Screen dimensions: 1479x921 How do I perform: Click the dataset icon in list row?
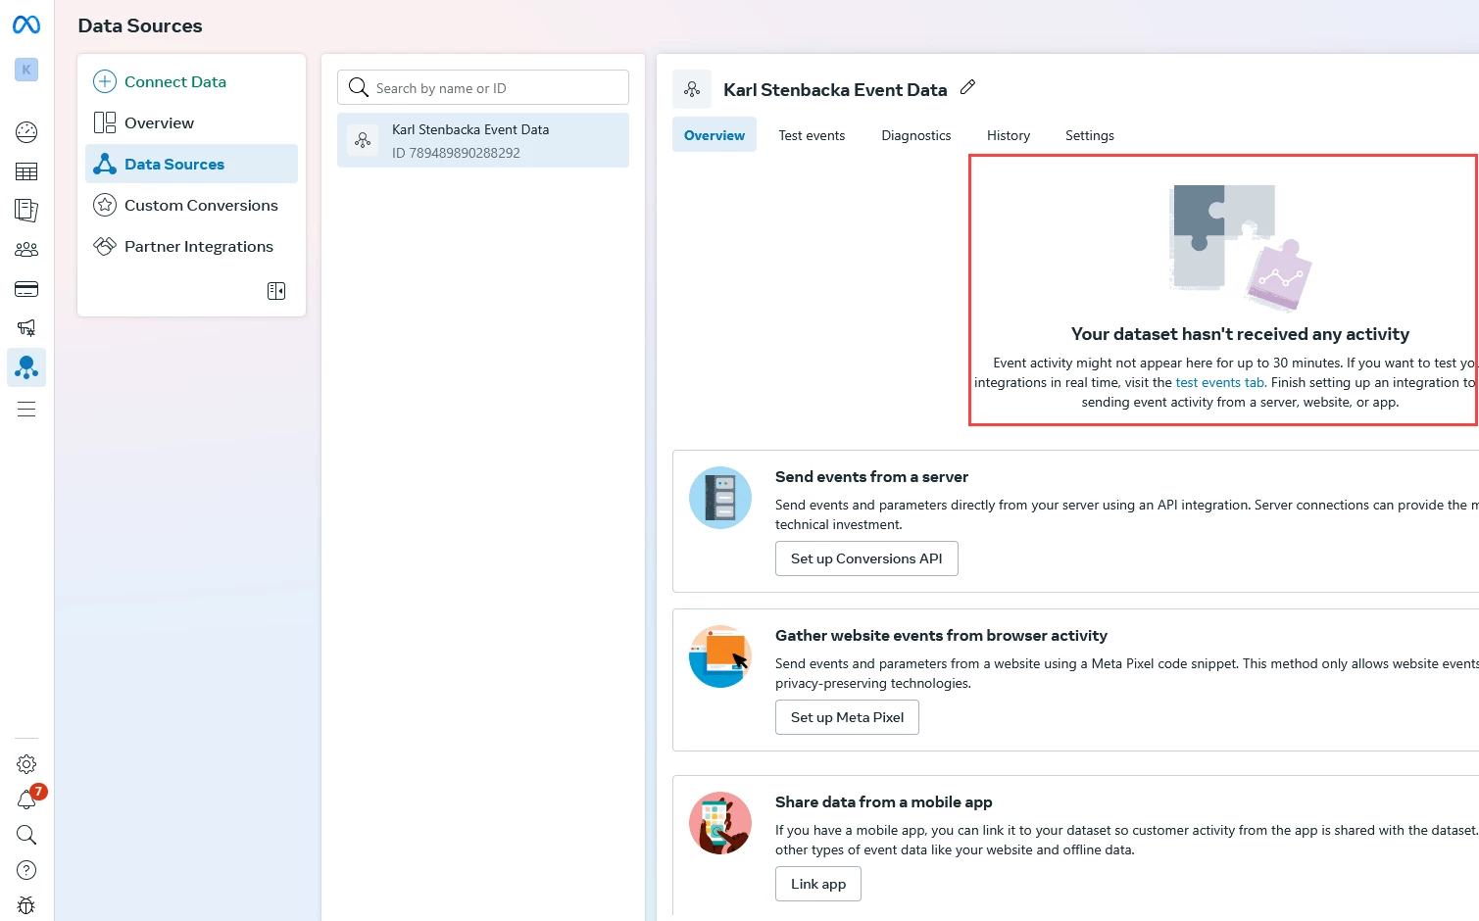(x=363, y=140)
